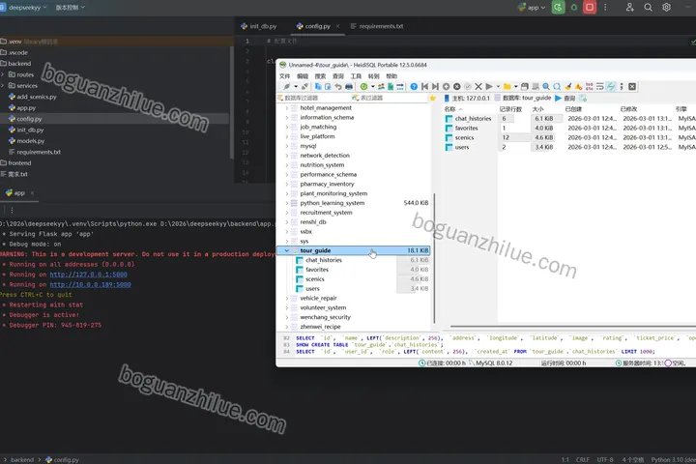Image resolution: width=696 pixels, height=464 pixels.
Task: Click the green refresh icon in HeidiSQL
Action: [x=364, y=87]
